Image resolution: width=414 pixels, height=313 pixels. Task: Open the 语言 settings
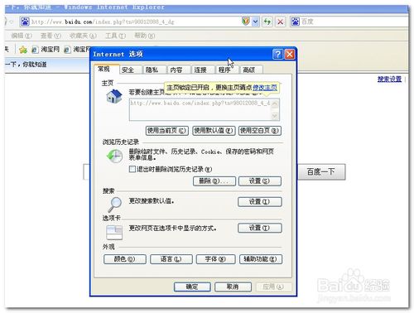[171, 259]
